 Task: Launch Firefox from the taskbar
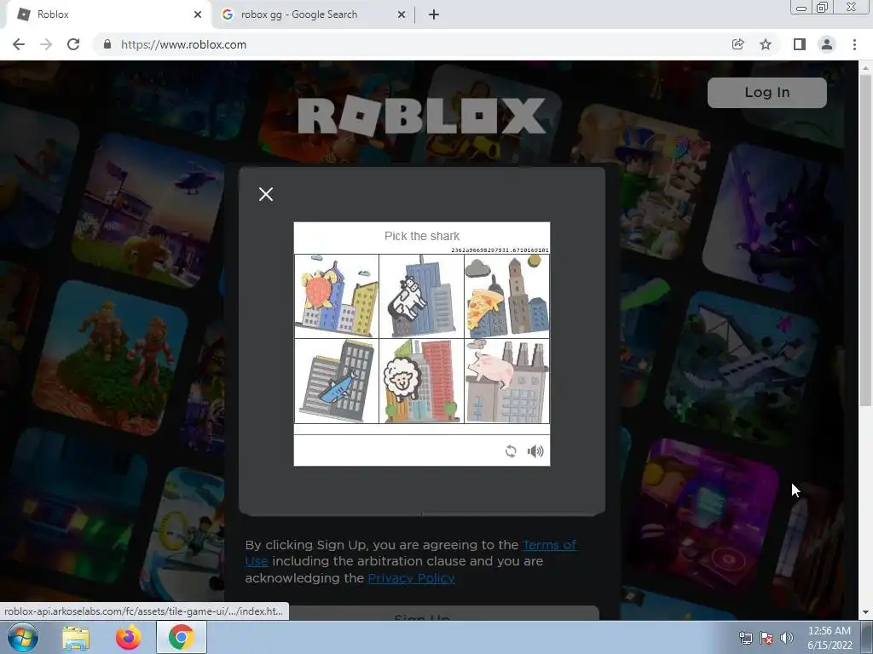click(x=128, y=638)
